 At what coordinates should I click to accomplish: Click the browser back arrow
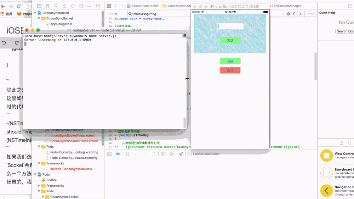click(x=3, y=6)
